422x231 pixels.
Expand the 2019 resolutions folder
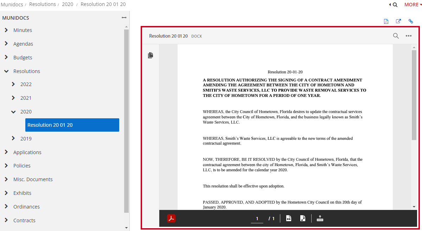coord(13,138)
